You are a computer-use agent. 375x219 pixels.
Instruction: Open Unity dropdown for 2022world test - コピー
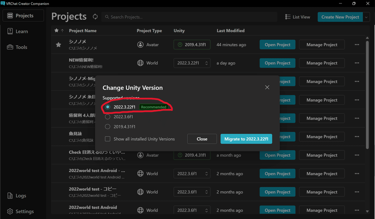pos(192,192)
